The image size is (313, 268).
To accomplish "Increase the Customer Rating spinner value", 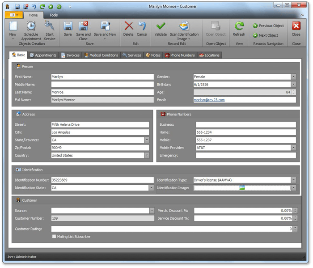I will coord(294,227).
